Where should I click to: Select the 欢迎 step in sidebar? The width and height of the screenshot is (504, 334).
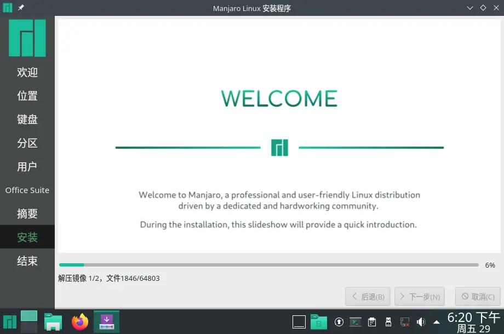point(27,72)
